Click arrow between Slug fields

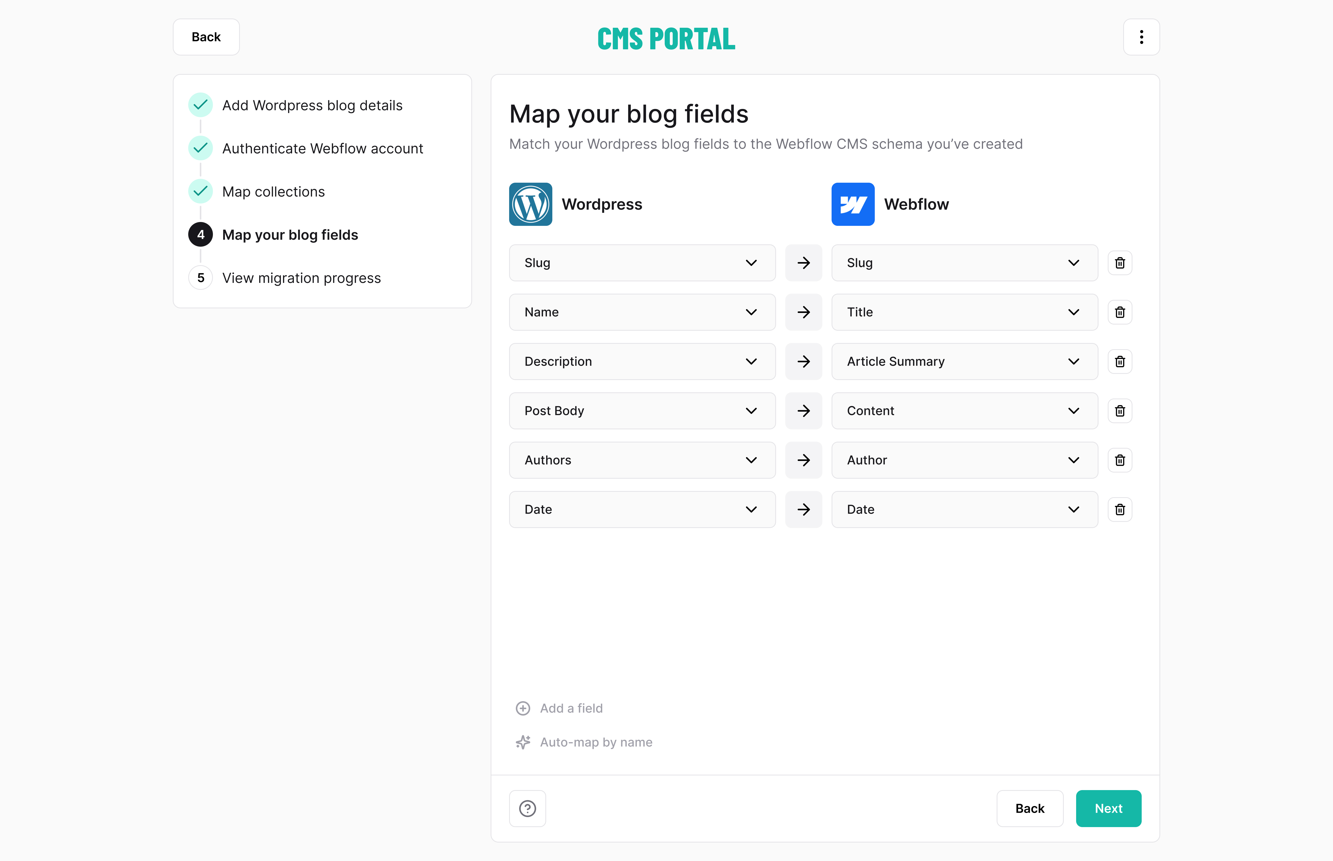pyautogui.click(x=803, y=263)
